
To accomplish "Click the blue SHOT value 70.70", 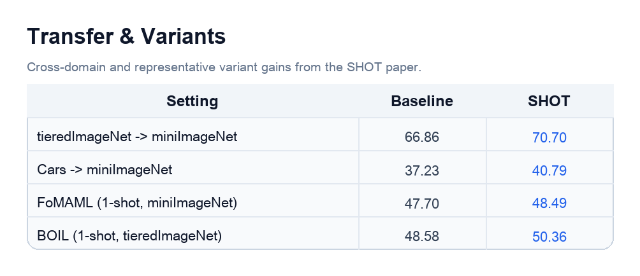I will [x=549, y=137].
